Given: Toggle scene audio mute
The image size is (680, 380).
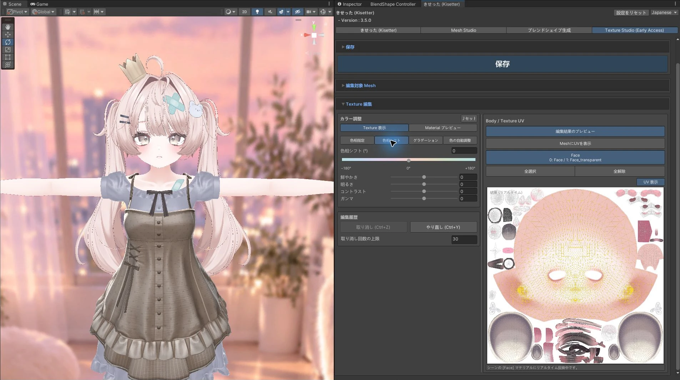Looking at the screenshot, I should [x=270, y=12].
